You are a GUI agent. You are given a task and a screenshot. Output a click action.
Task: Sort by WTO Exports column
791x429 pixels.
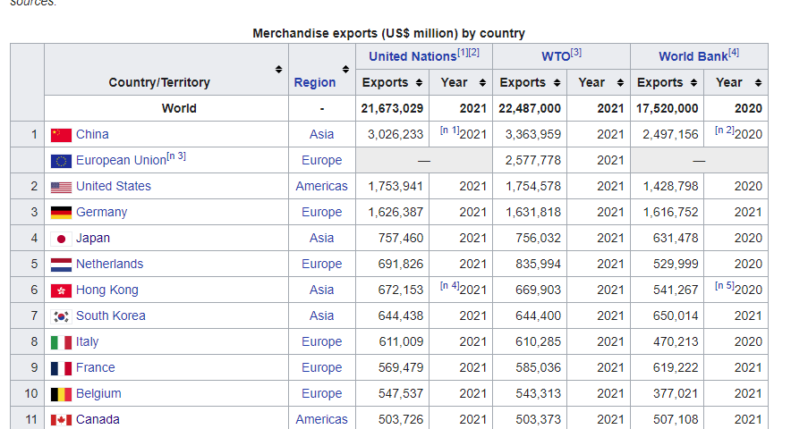tap(557, 83)
